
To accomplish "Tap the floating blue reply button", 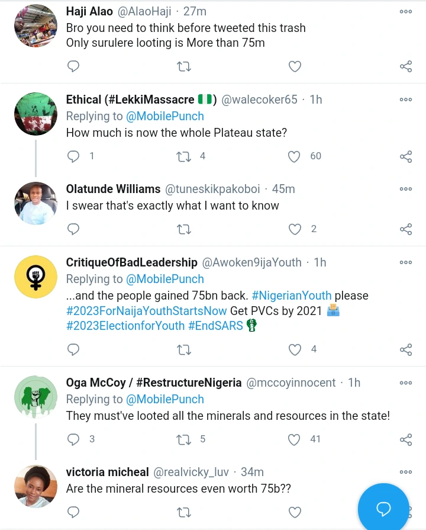I will [x=383, y=509].
